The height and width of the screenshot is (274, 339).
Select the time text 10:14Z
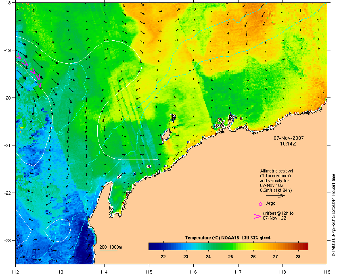[288, 143]
